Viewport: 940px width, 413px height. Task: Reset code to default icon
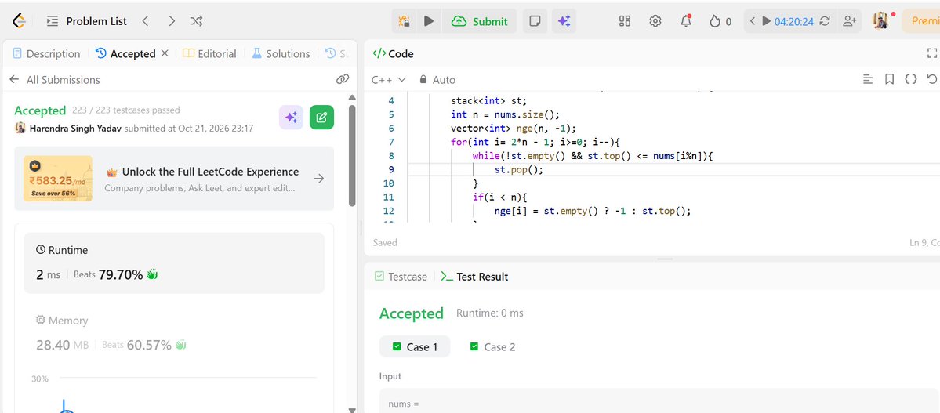pyautogui.click(x=932, y=79)
